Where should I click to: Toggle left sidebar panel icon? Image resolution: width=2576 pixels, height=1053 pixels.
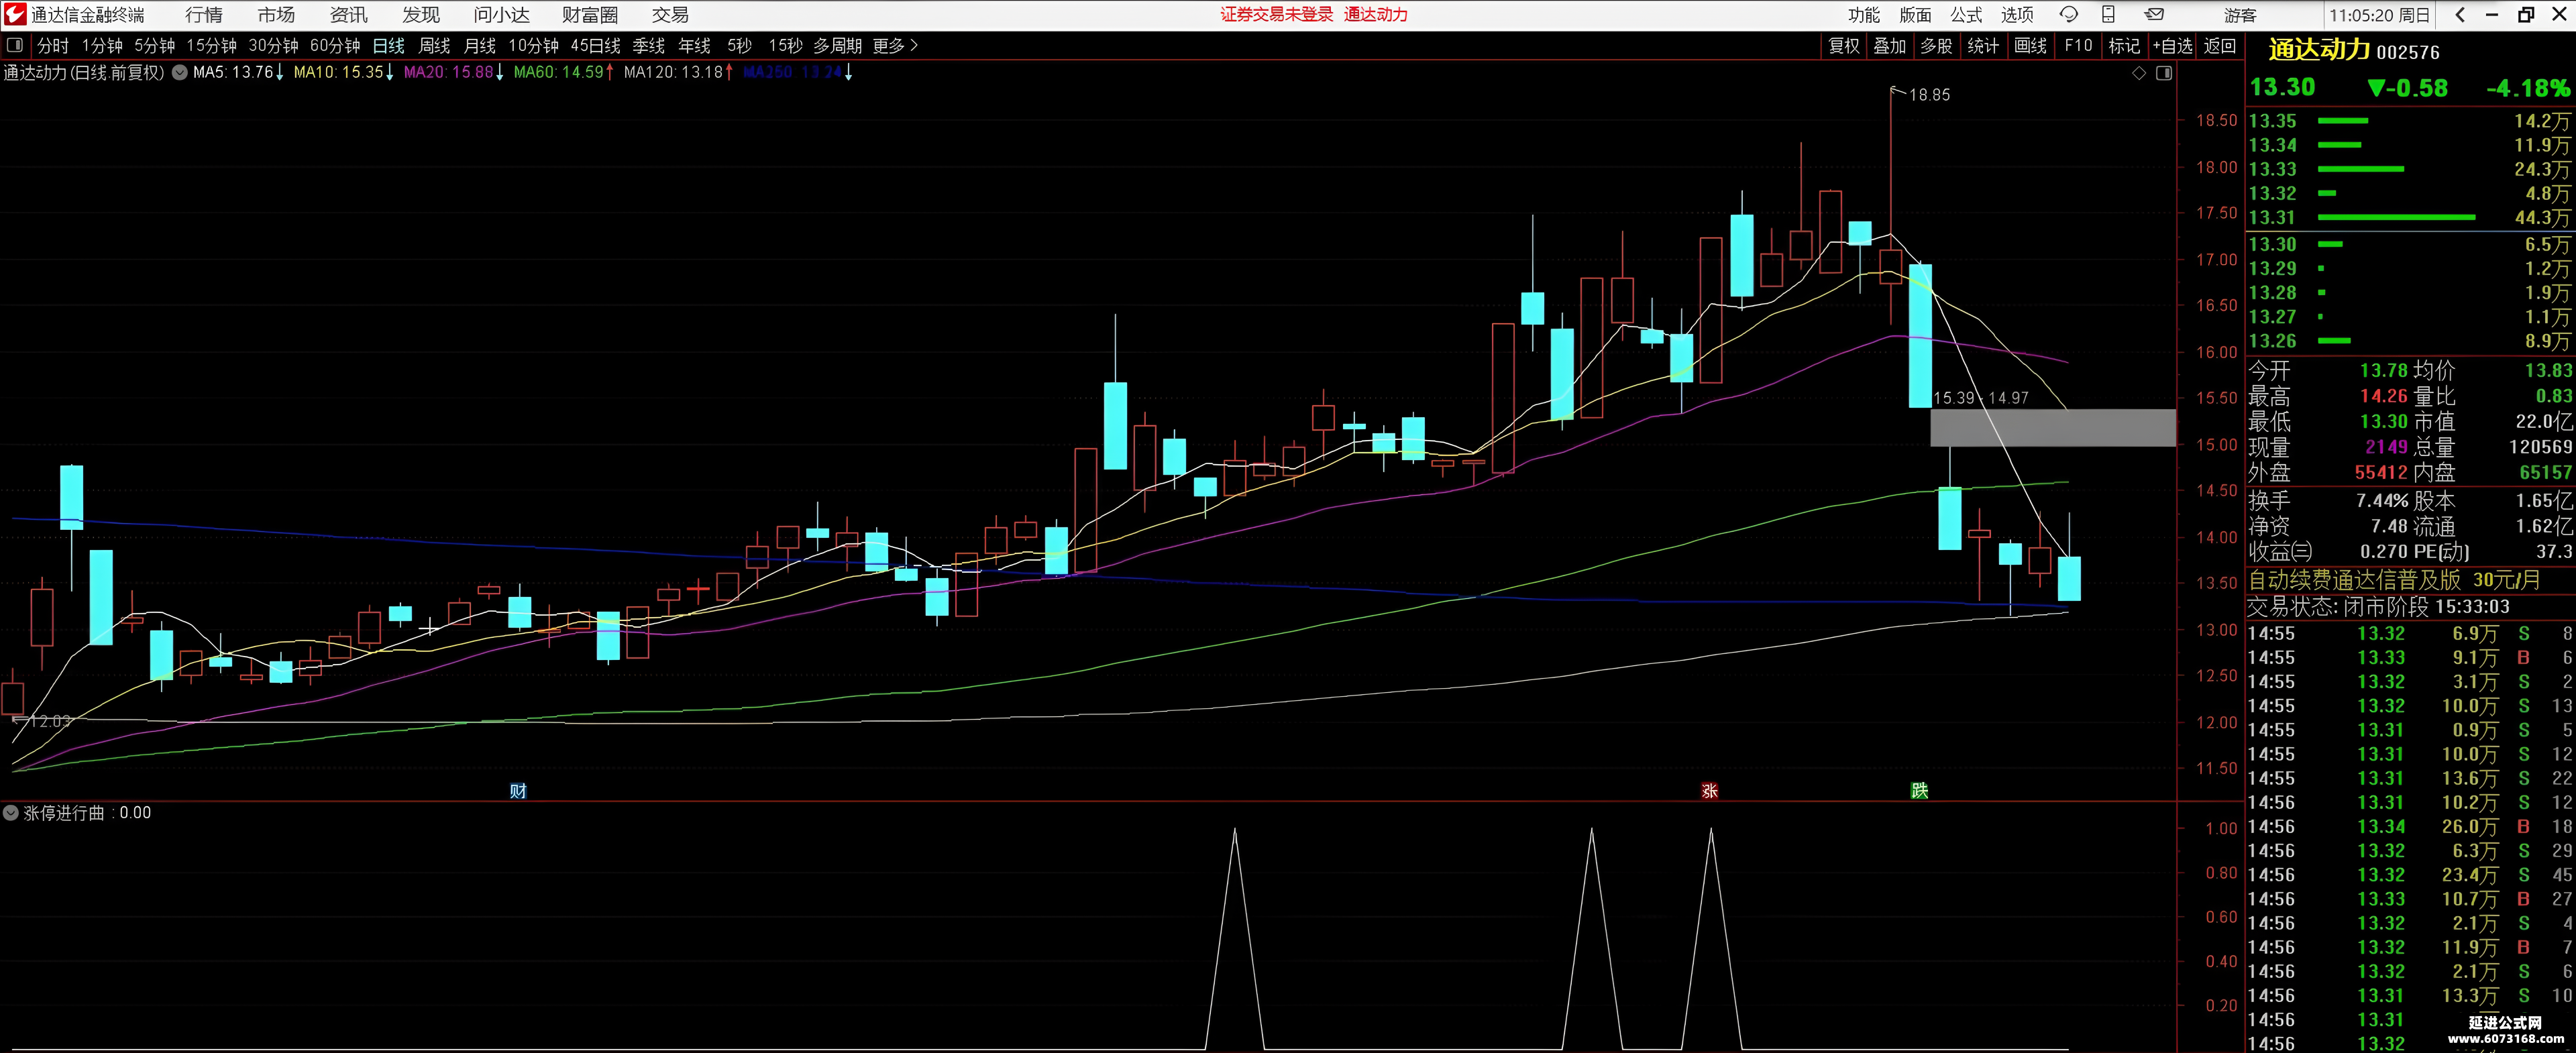coord(15,46)
